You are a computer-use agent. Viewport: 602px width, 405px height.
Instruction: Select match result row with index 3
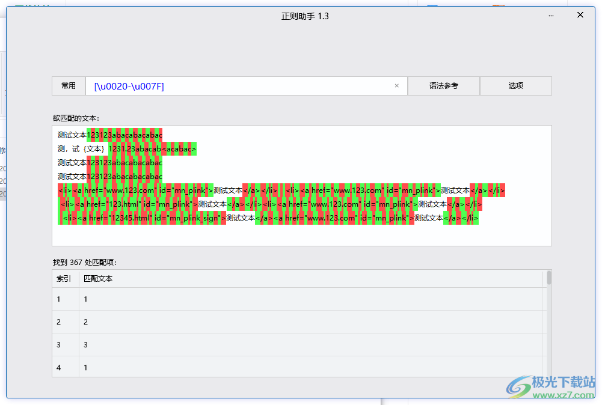click(180, 345)
